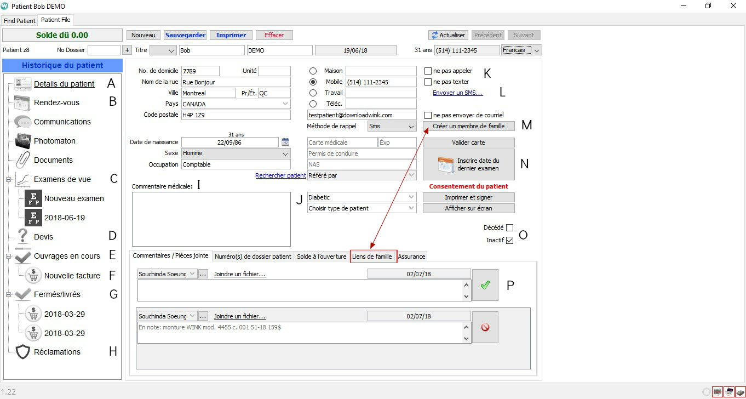Screen dimensions: 746x399
Task: Click the Réclamations shield icon
Action: [x=23, y=352]
